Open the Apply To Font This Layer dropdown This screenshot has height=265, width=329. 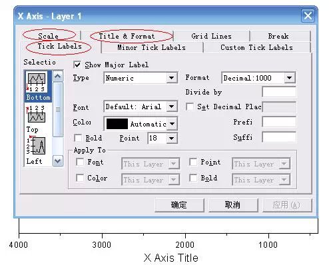(174, 164)
